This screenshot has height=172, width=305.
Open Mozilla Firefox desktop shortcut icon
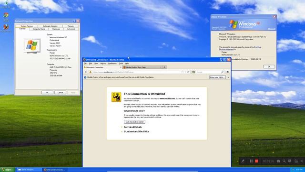click(x=6, y=27)
